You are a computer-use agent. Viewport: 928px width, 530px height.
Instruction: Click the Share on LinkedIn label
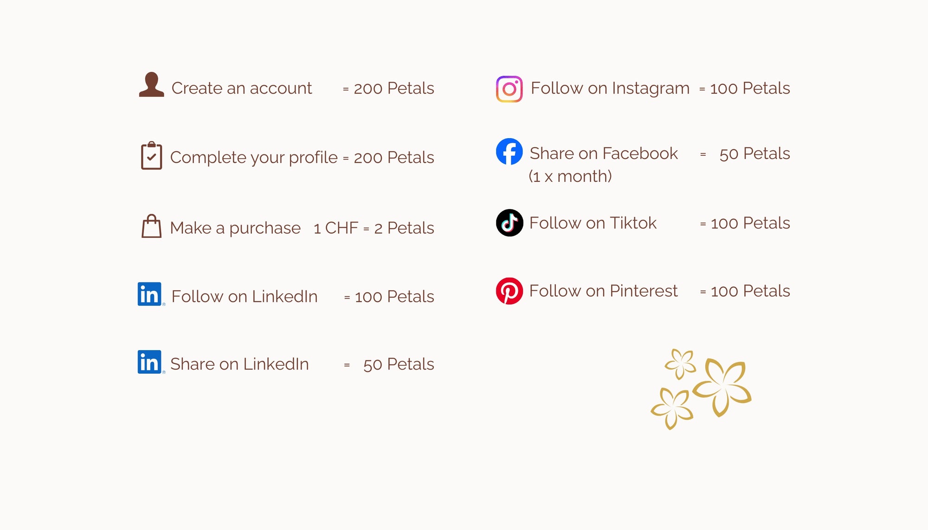tap(239, 364)
